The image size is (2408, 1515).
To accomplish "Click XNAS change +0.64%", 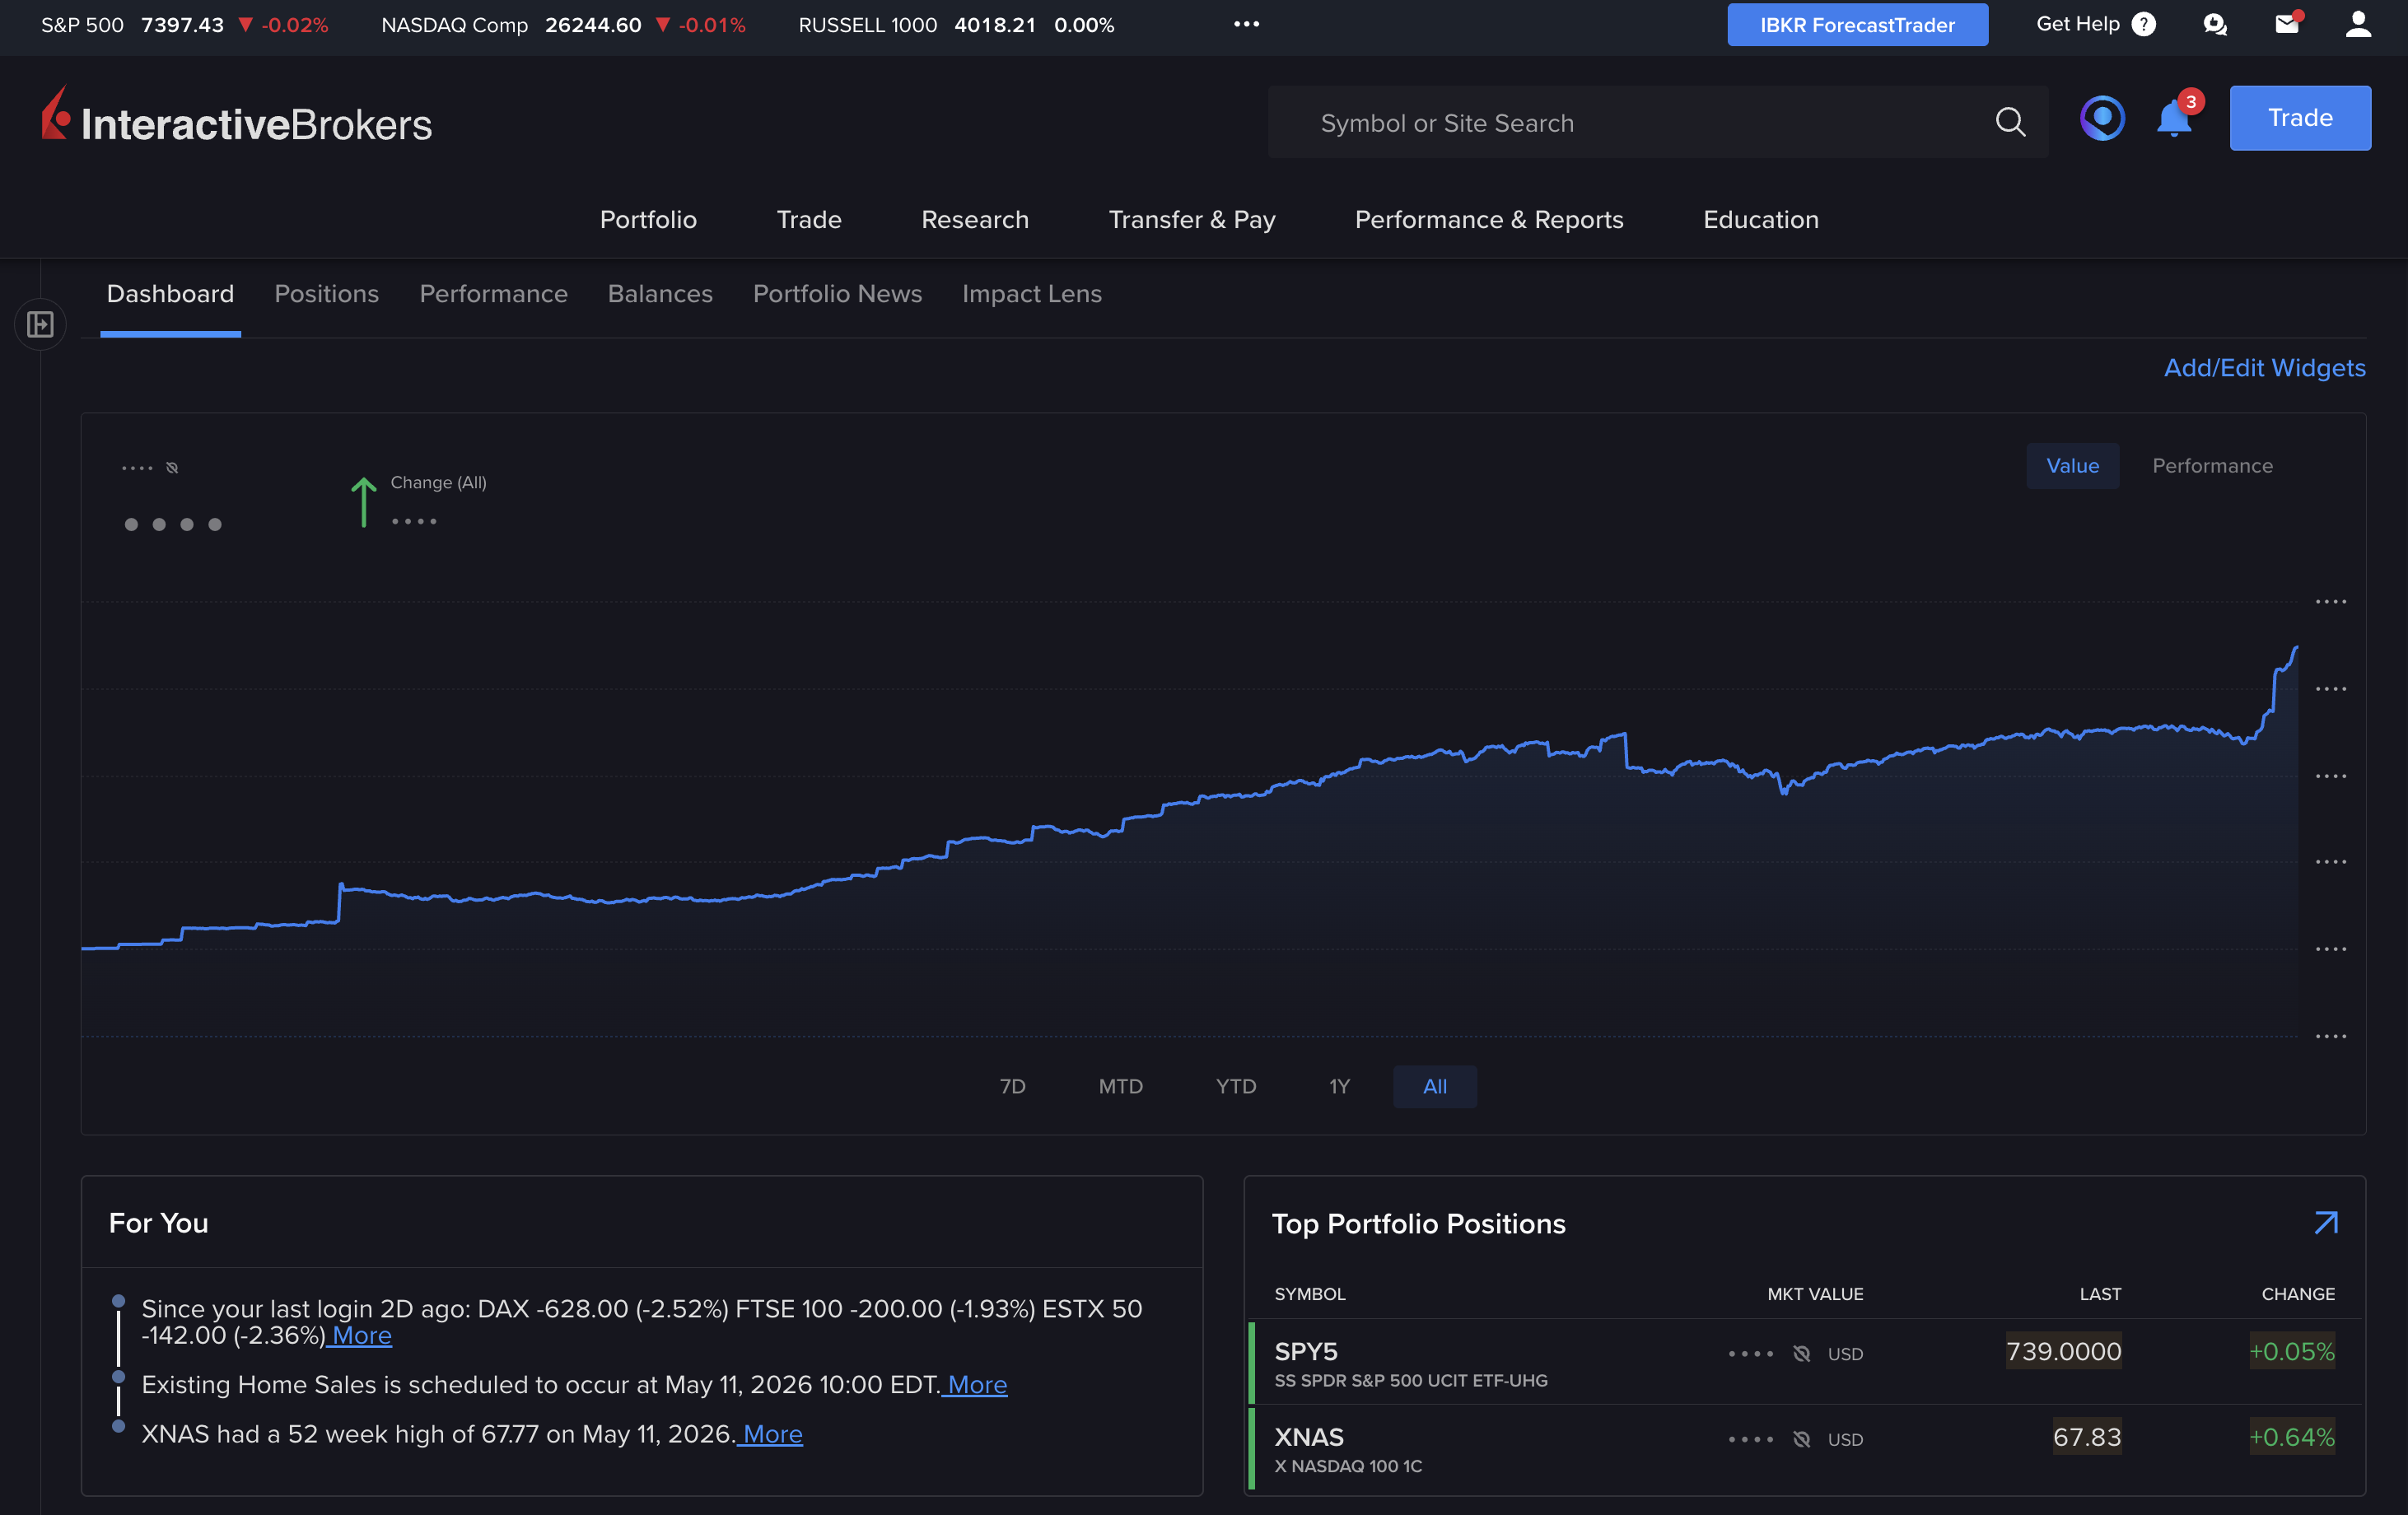I will (2291, 1437).
